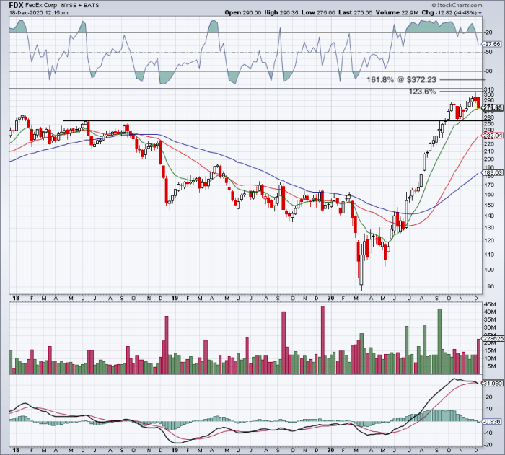Click the -0.836 histogram value tag
The height and width of the screenshot is (455, 505).
tap(493, 422)
